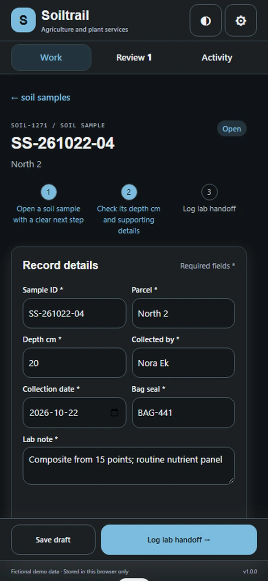Viewport: 268px width, 581px height.
Task: Save the record as a draft
Action: click(x=53, y=540)
